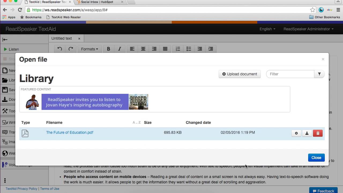Click the Type column header
343x193 pixels.
26,123
